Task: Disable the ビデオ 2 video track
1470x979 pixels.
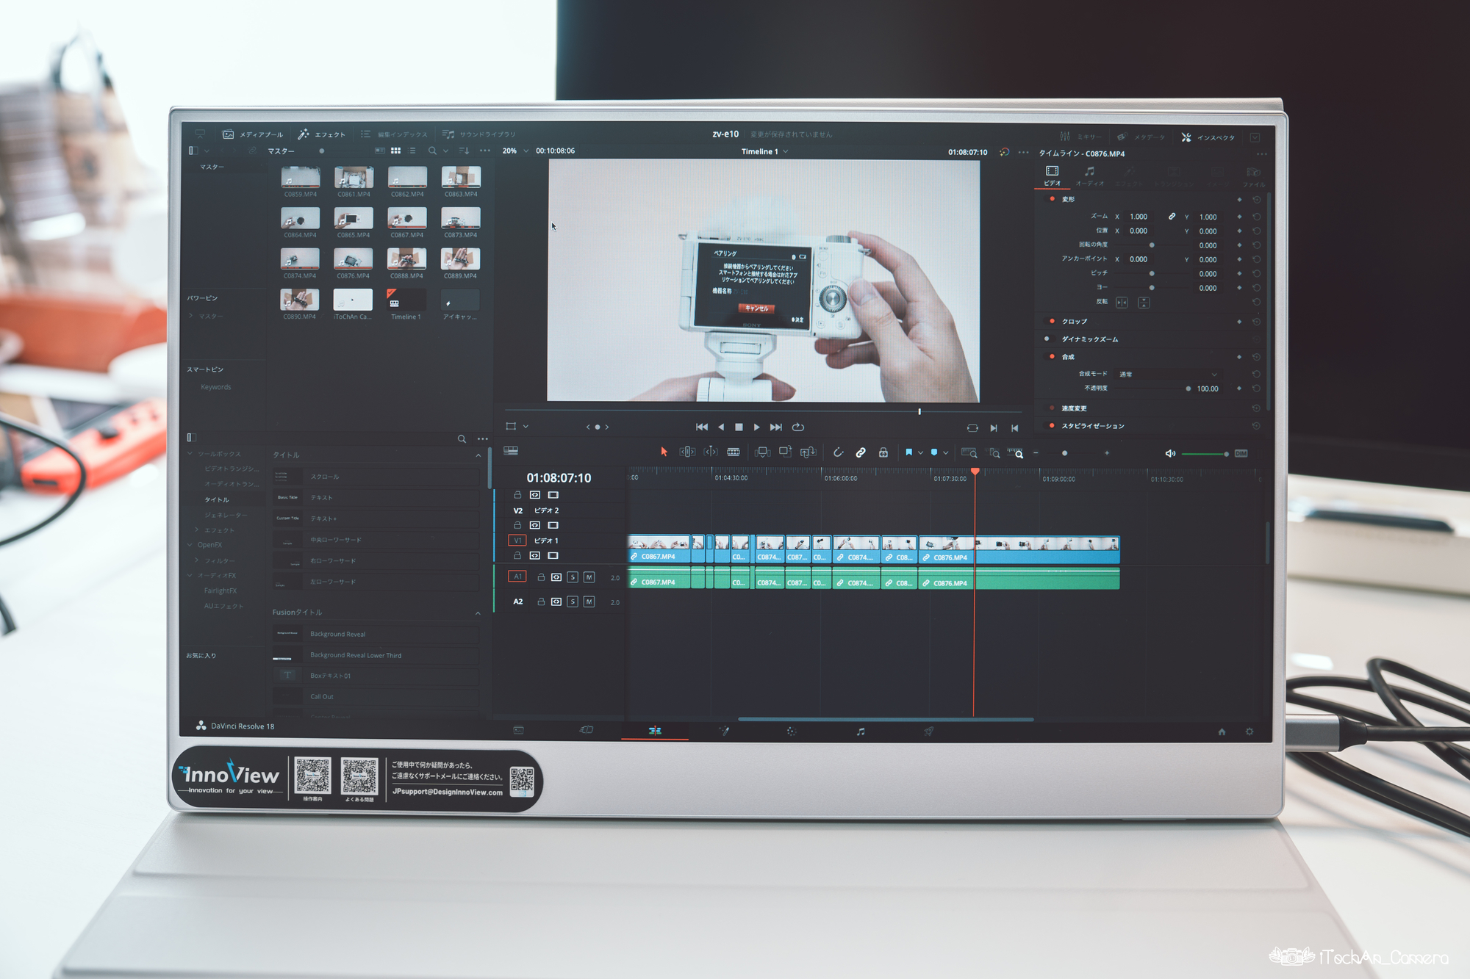Action: (x=553, y=525)
